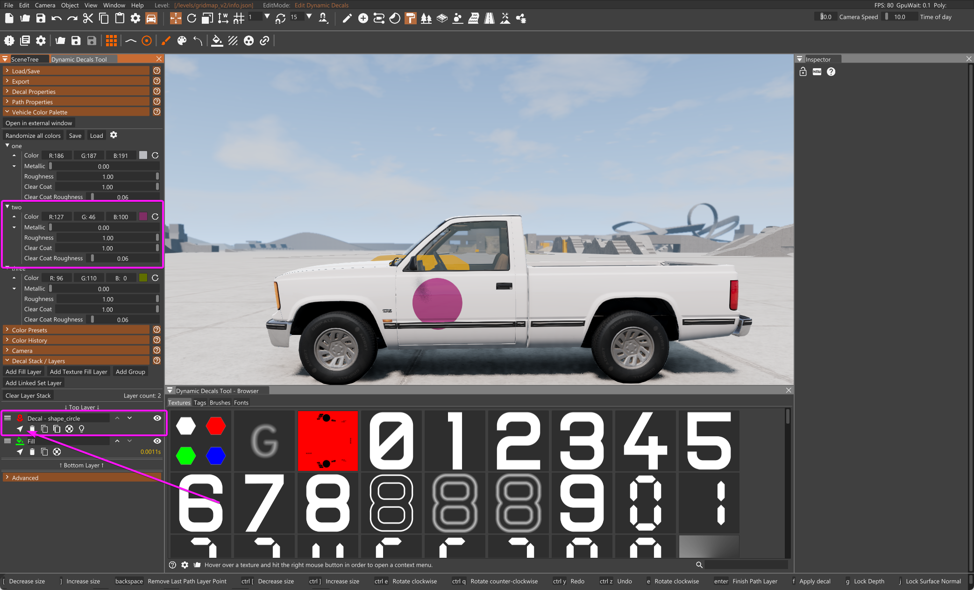Click the lightbulb icon on decal layer
Screen dimensions: 974x590
pyautogui.click(x=82, y=429)
